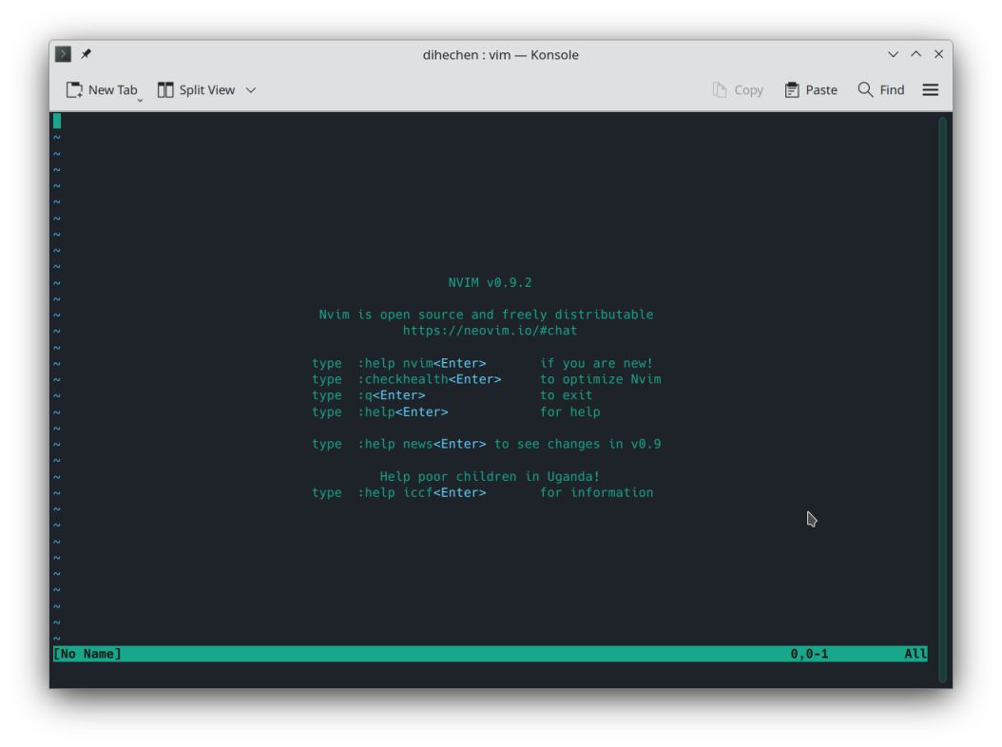Viewport: 1002px width, 747px height.
Task: Click the 'All' status line indicator
Action: pos(915,654)
